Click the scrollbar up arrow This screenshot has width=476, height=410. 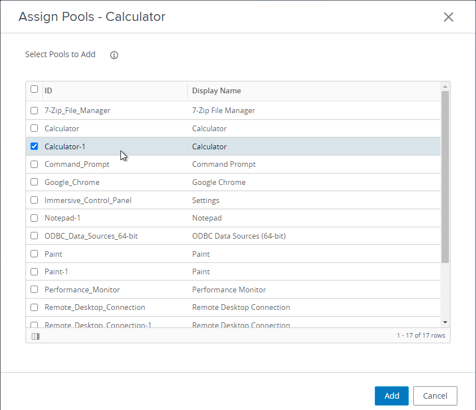(x=445, y=87)
